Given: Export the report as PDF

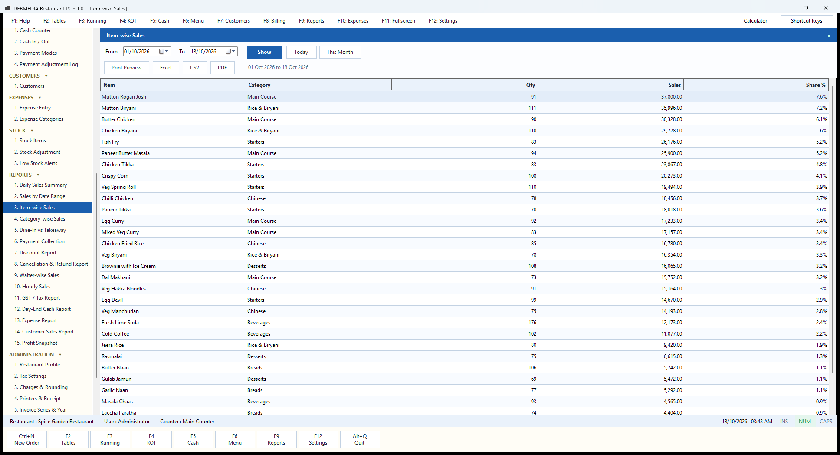Looking at the screenshot, I should [222, 68].
